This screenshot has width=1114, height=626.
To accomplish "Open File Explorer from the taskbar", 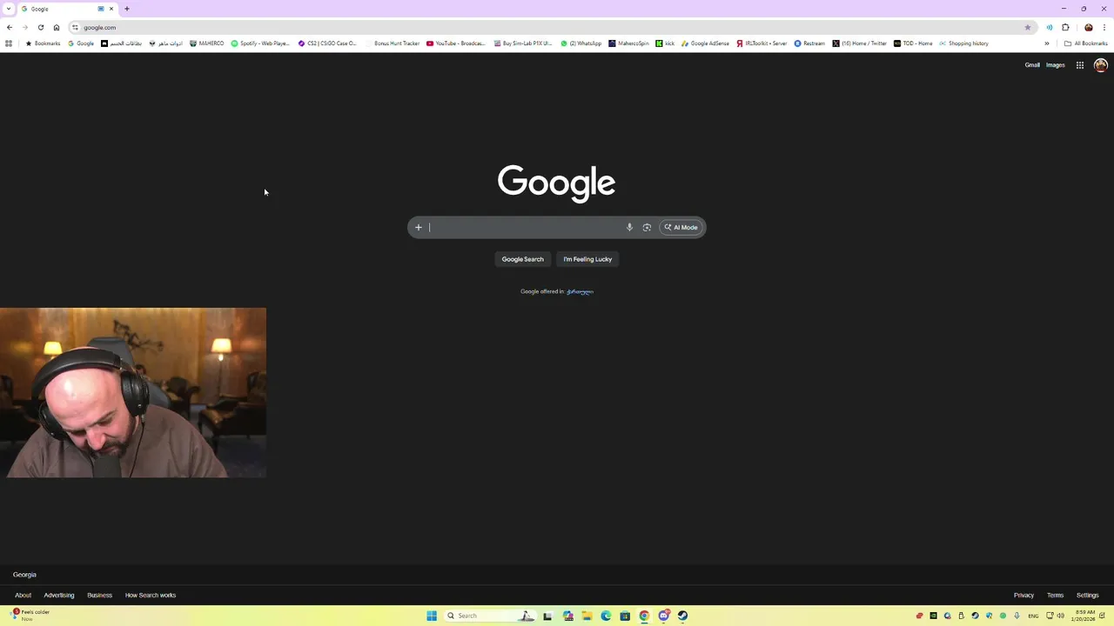I will [587, 616].
